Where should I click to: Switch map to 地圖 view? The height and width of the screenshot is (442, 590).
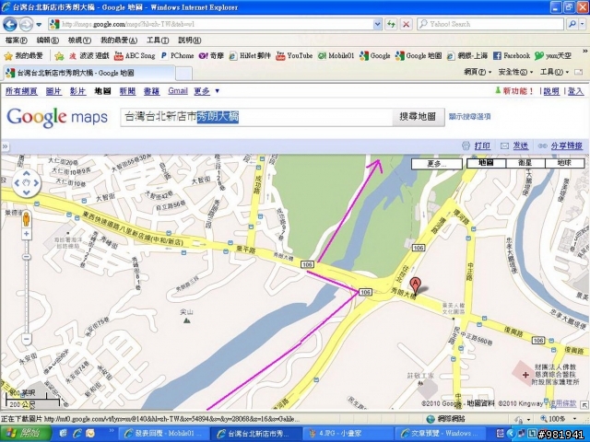[x=486, y=163]
